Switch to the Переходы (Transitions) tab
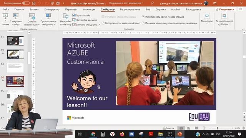The image size is (246, 138). pos(71,9)
